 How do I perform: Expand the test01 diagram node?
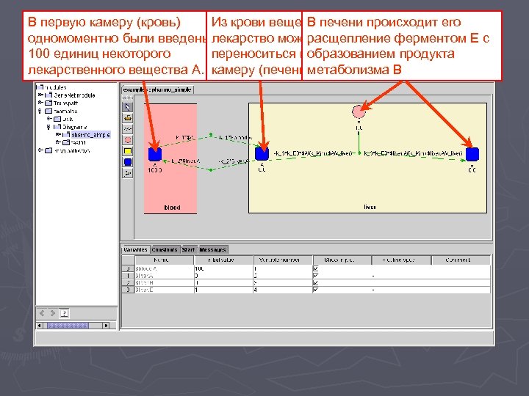coord(59,142)
